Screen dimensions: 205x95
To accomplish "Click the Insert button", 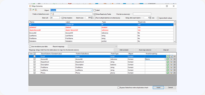I will click(x=158, y=88).
